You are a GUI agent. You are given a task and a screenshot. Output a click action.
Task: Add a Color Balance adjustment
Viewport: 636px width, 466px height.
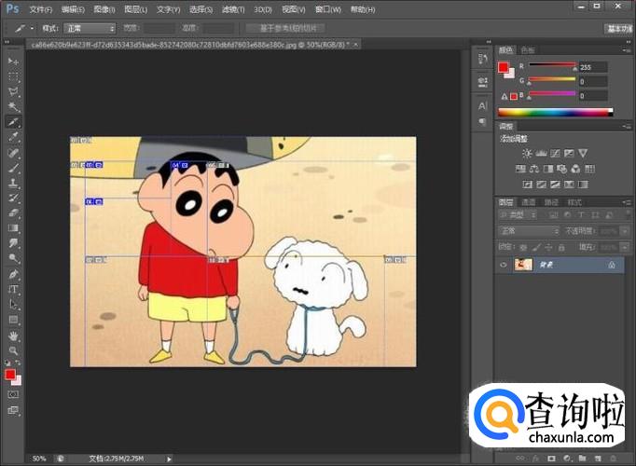click(x=534, y=169)
